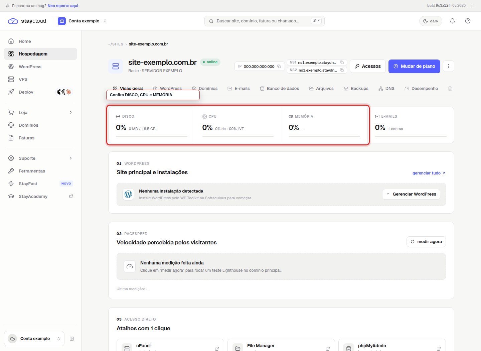This screenshot has height=351, width=481.
Task: Copy the IP address icon
Action: coord(279,67)
